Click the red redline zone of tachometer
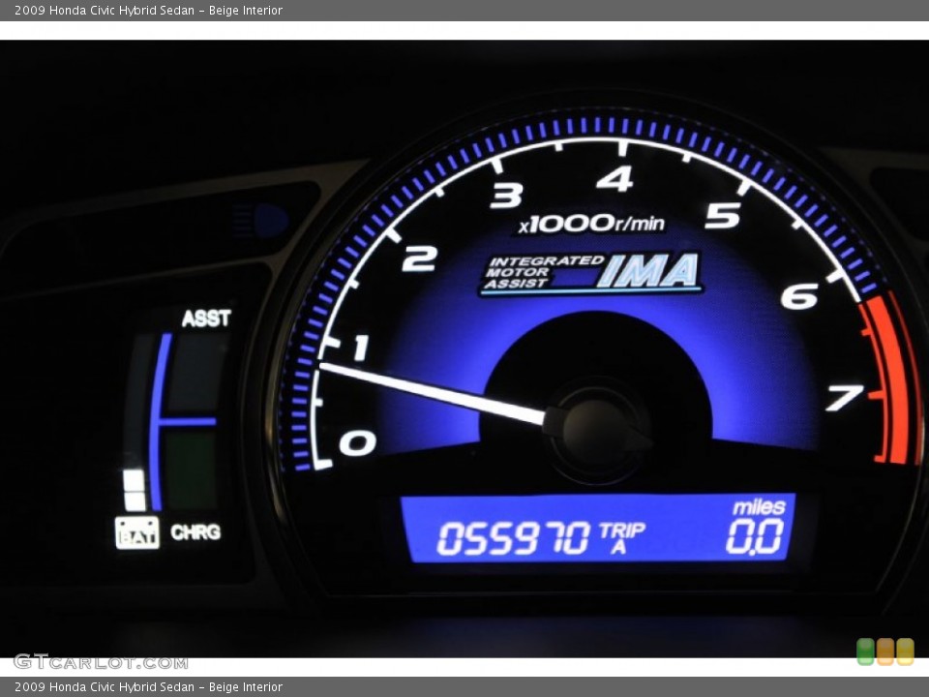The height and width of the screenshot is (697, 929). (892, 379)
